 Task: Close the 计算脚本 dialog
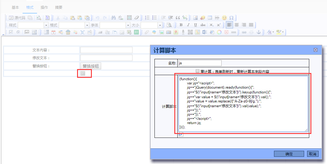(316, 50)
